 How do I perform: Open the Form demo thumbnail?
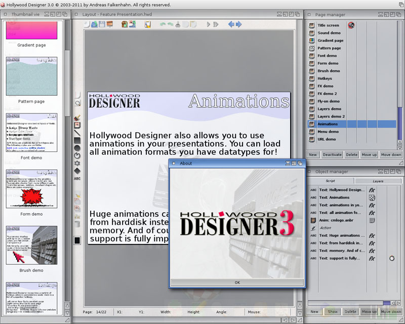(31, 189)
